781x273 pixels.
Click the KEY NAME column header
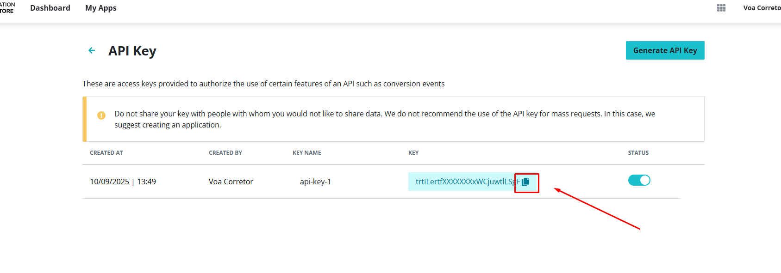pyautogui.click(x=306, y=153)
